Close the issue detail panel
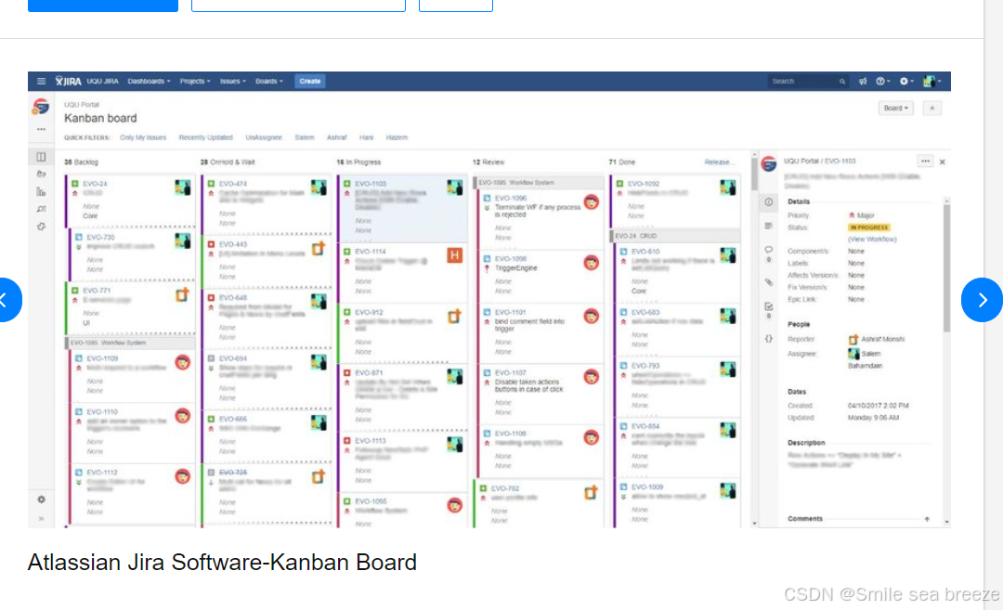The height and width of the screenshot is (610, 1003). (943, 162)
